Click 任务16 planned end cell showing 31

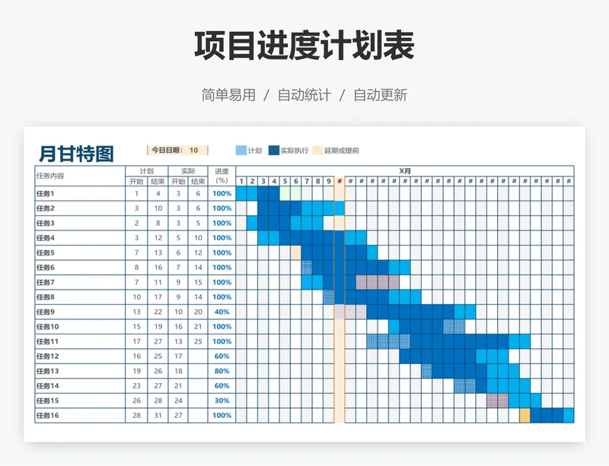click(x=158, y=415)
